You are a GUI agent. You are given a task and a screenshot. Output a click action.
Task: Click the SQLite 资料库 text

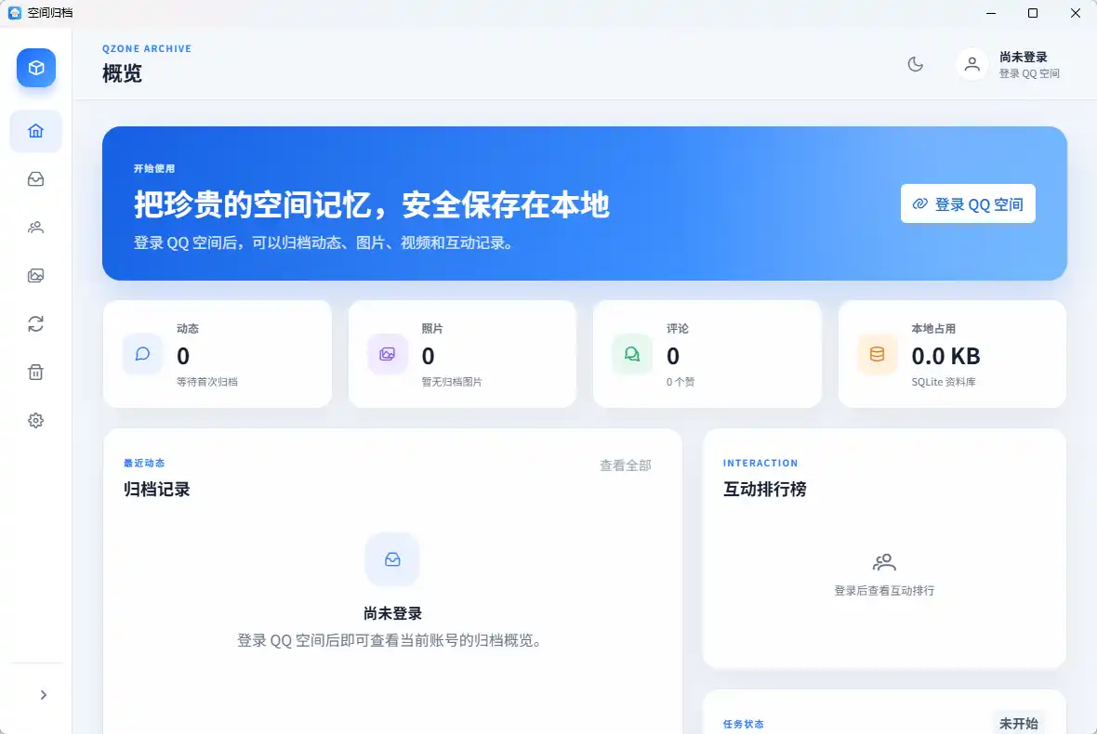tap(944, 382)
